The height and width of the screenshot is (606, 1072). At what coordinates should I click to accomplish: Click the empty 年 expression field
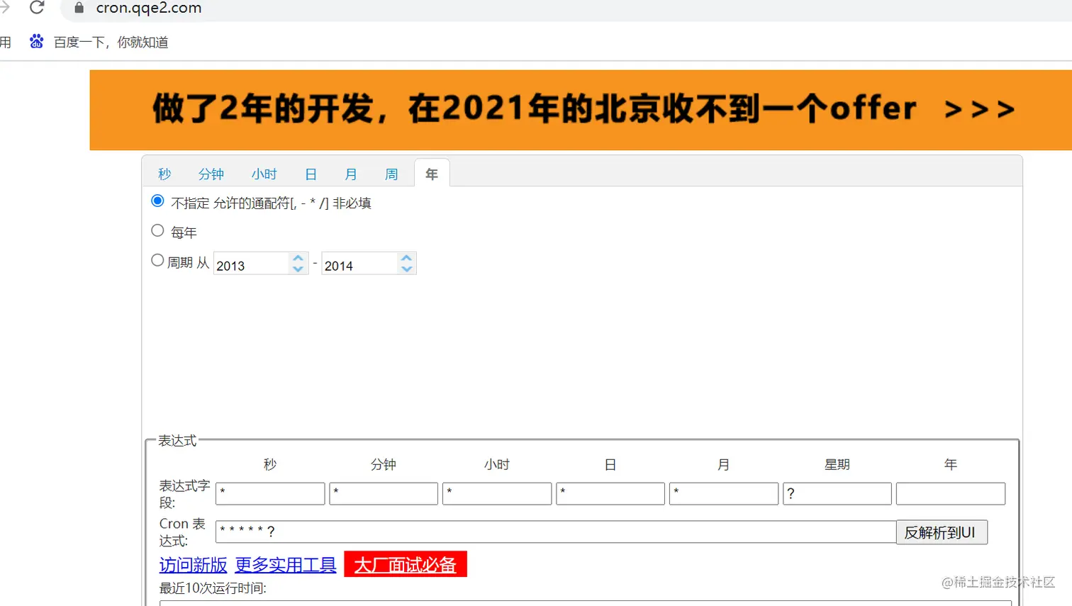951,493
